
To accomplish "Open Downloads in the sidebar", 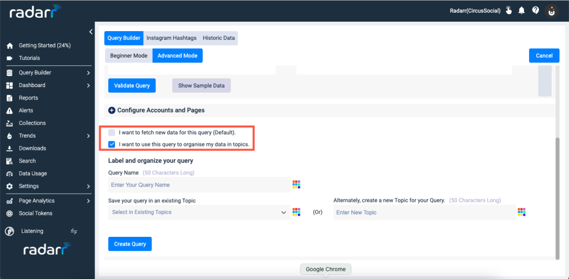I will [x=32, y=149].
